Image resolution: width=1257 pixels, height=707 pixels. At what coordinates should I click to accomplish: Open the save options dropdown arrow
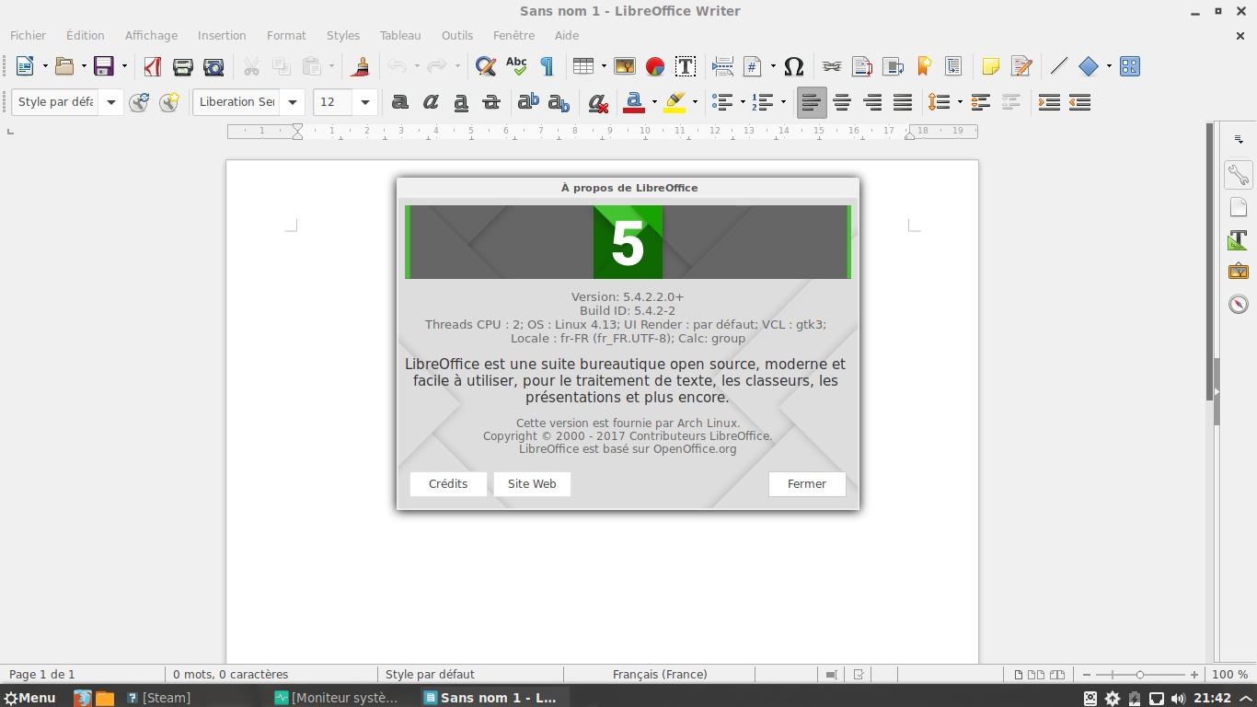pyautogui.click(x=124, y=66)
